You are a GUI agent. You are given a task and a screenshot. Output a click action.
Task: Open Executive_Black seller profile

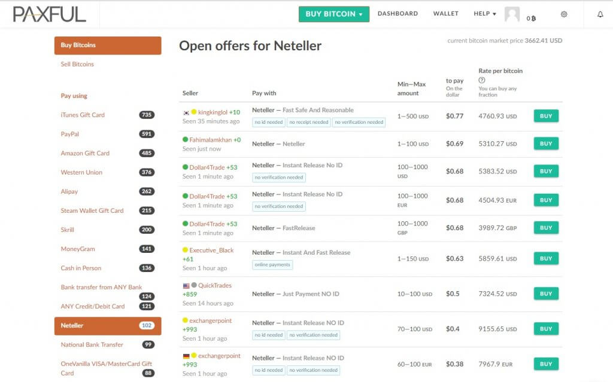(211, 250)
